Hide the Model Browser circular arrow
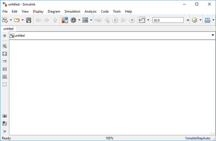 click(x=5, y=36)
